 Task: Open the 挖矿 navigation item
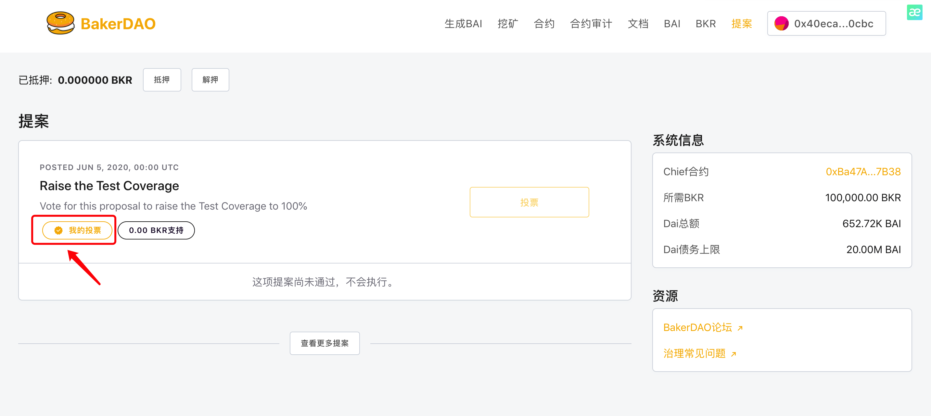tap(507, 24)
